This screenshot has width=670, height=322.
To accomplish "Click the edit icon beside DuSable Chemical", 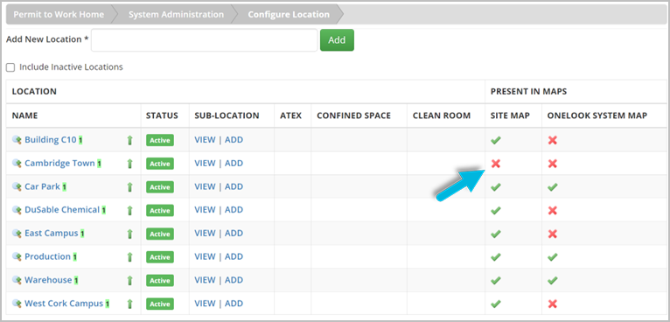I will [x=17, y=210].
